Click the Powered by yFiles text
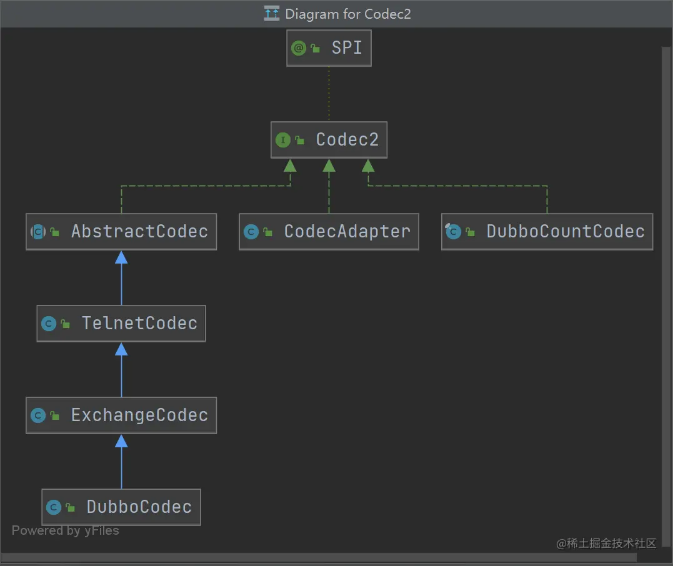 (x=65, y=530)
